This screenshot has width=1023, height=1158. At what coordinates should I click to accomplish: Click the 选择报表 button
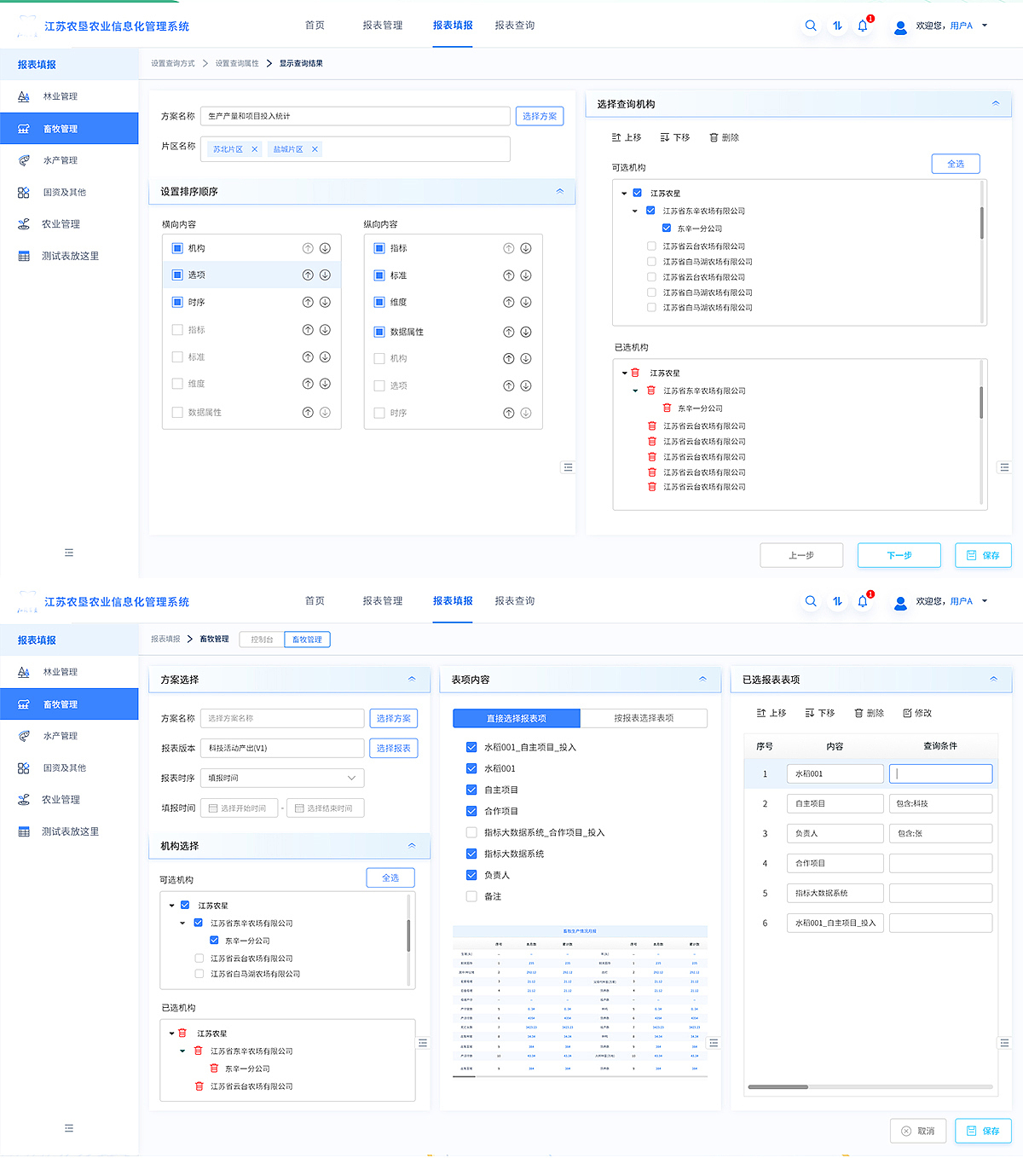(x=393, y=748)
